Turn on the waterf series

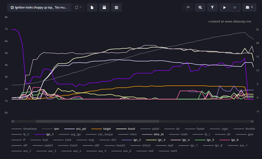coord(43,145)
